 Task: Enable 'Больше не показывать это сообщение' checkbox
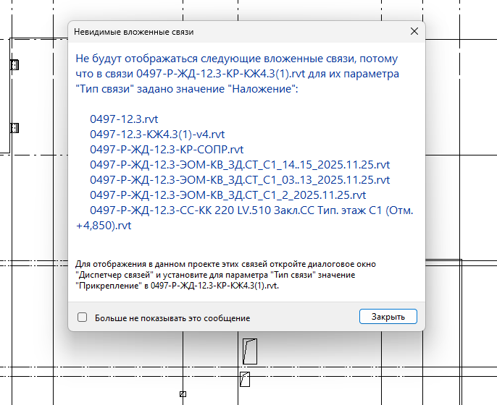[x=82, y=317]
